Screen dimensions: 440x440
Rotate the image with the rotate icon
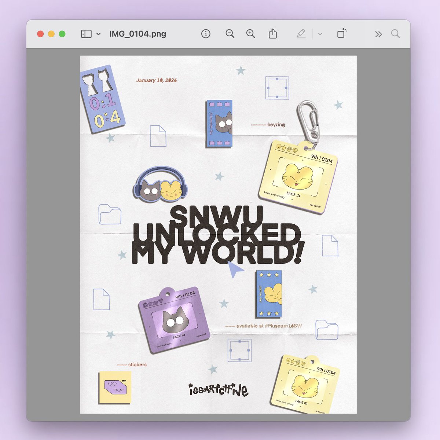coord(341,33)
